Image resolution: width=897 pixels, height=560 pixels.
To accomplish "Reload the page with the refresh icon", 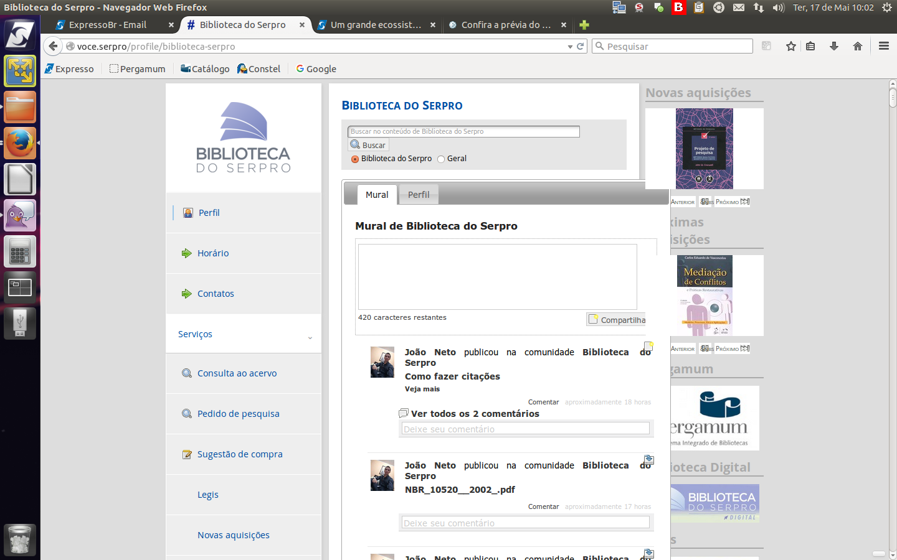I will pyautogui.click(x=581, y=46).
